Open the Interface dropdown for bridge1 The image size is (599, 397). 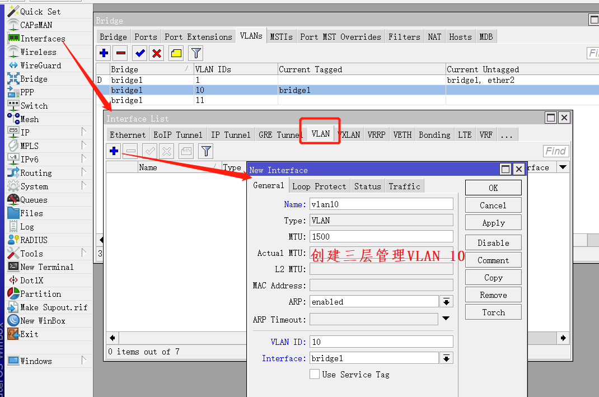click(x=446, y=358)
